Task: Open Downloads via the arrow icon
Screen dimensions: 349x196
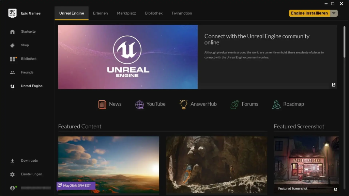Action: coord(13,161)
